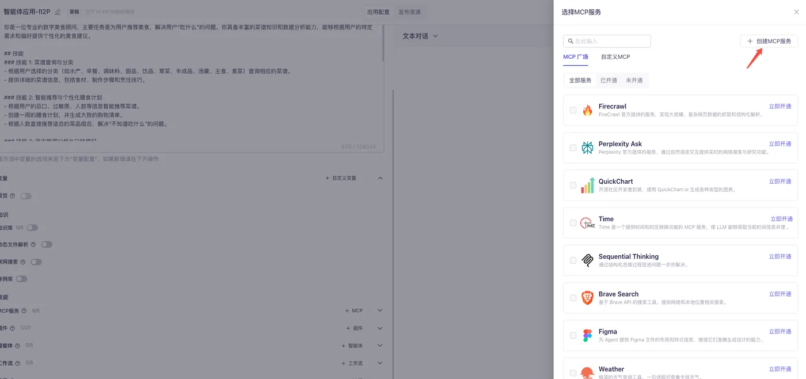Click help icon next to 视觉 toggle
The height and width of the screenshot is (379, 806).
(x=13, y=196)
